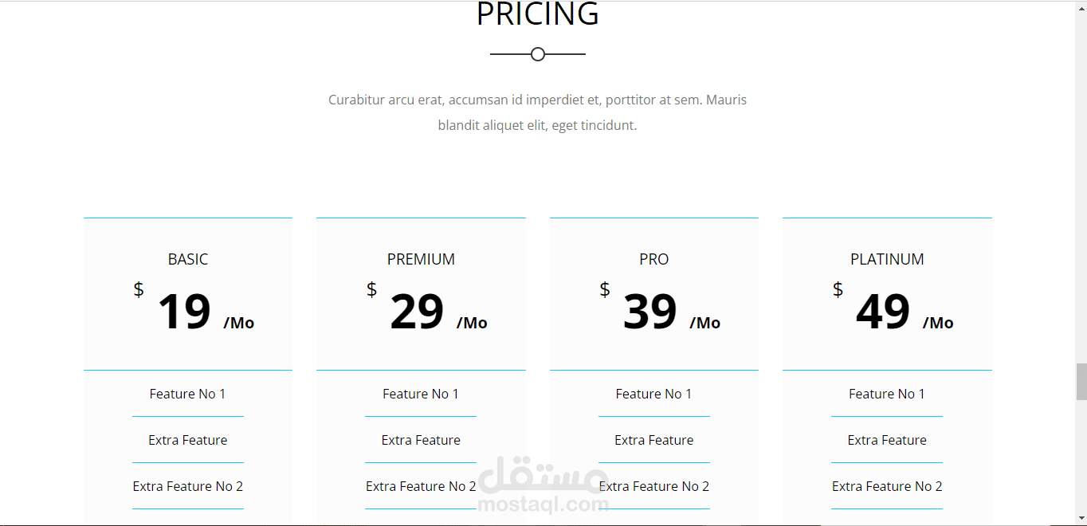
Task: Choose the PRO plan heading
Action: [x=654, y=259]
